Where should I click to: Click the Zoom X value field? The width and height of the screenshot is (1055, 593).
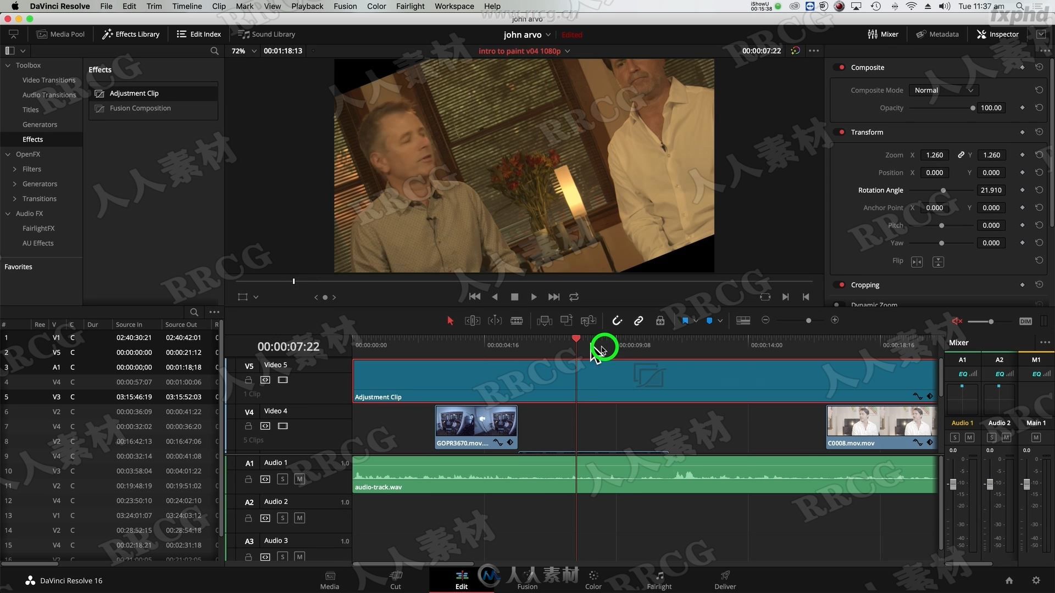coord(934,155)
